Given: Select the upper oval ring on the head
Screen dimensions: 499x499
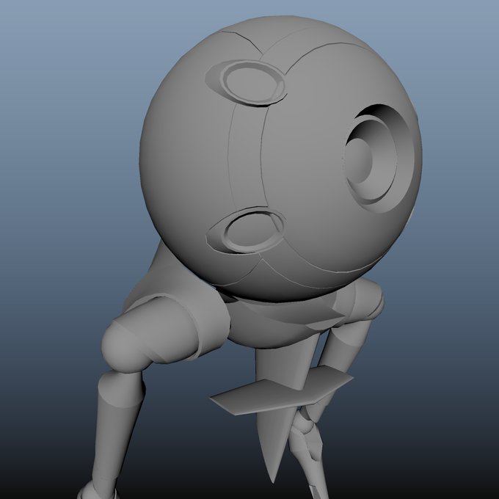Looking at the screenshot, I should [x=253, y=83].
